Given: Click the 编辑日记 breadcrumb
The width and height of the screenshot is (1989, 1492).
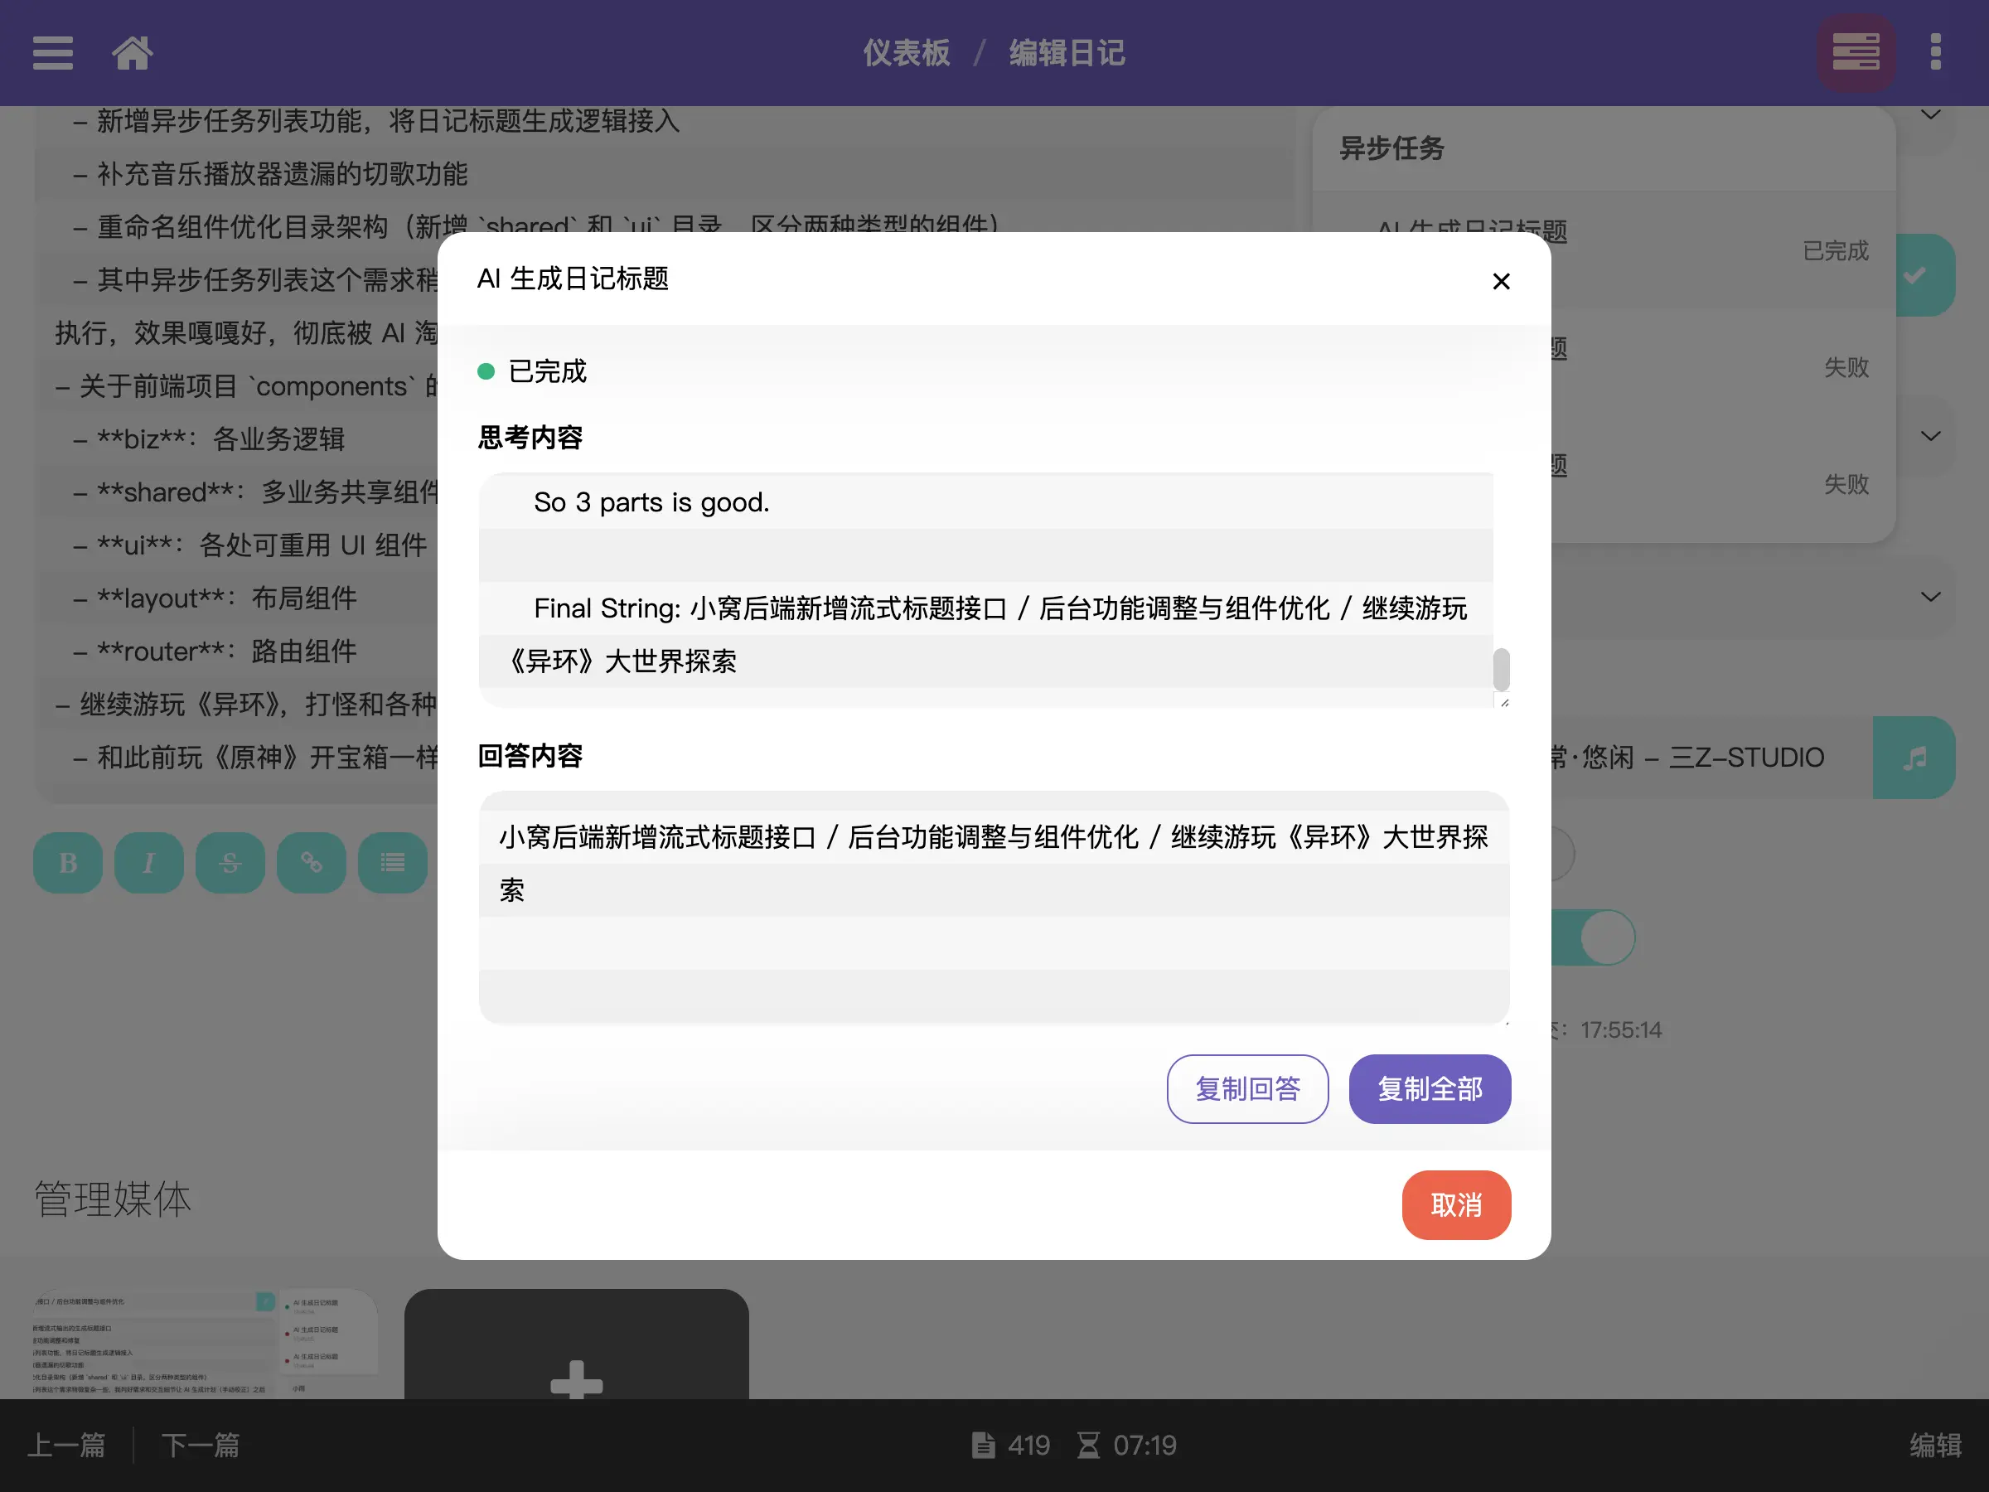Looking at the screenshot, I should [x=1067, y=52].
